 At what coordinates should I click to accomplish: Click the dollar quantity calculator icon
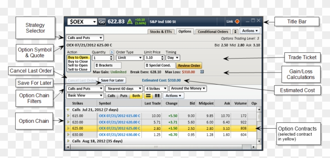coord(112,52)
